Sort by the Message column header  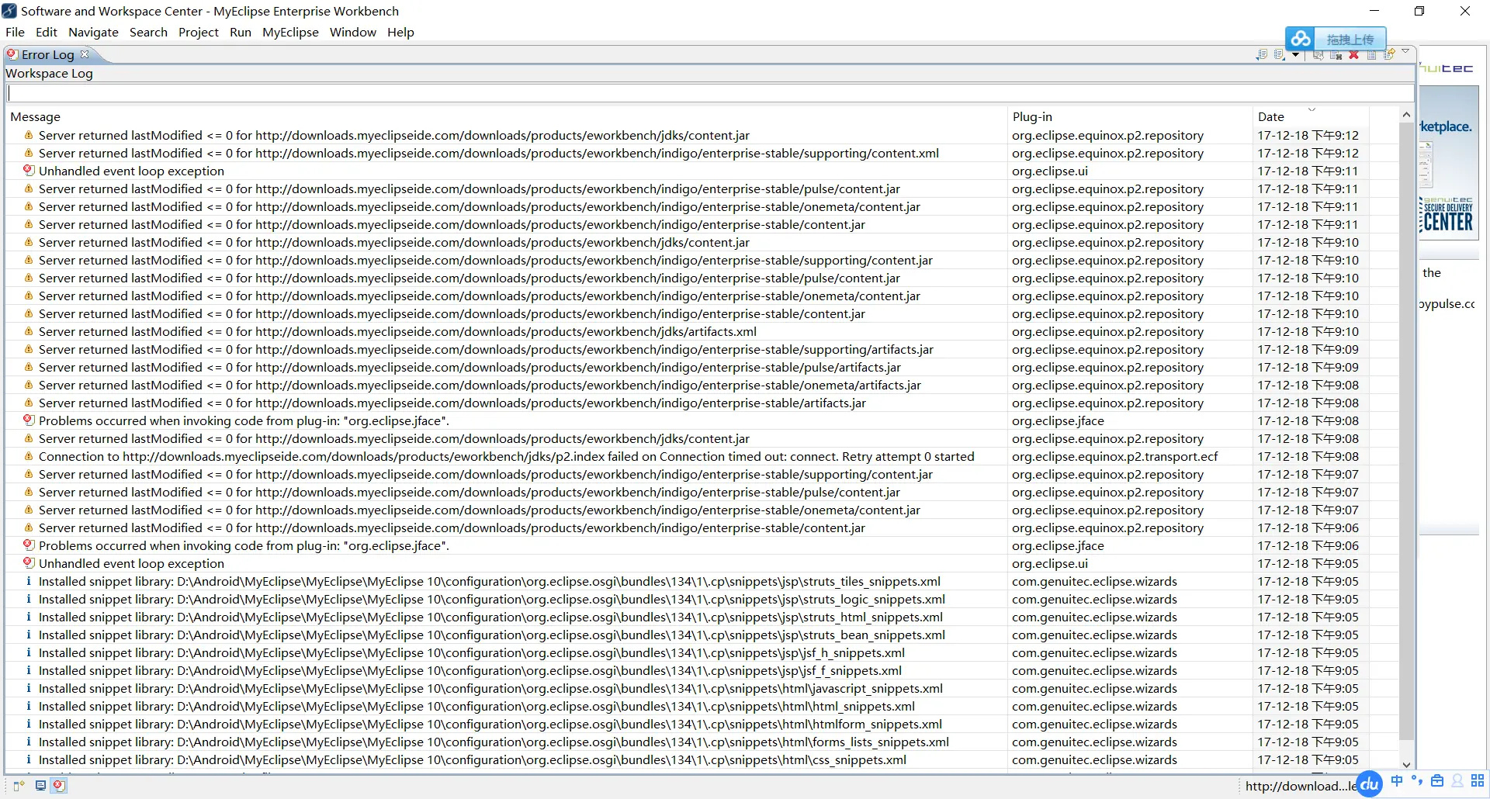pos(506,116)
